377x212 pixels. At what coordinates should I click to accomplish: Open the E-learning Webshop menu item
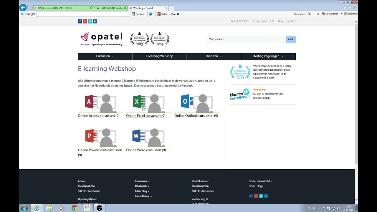tap(159, 56)
